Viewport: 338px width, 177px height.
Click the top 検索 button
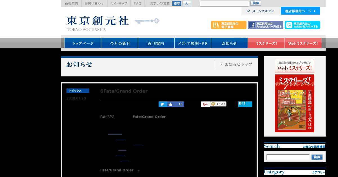pyautogui.click(x=256, y=3)
